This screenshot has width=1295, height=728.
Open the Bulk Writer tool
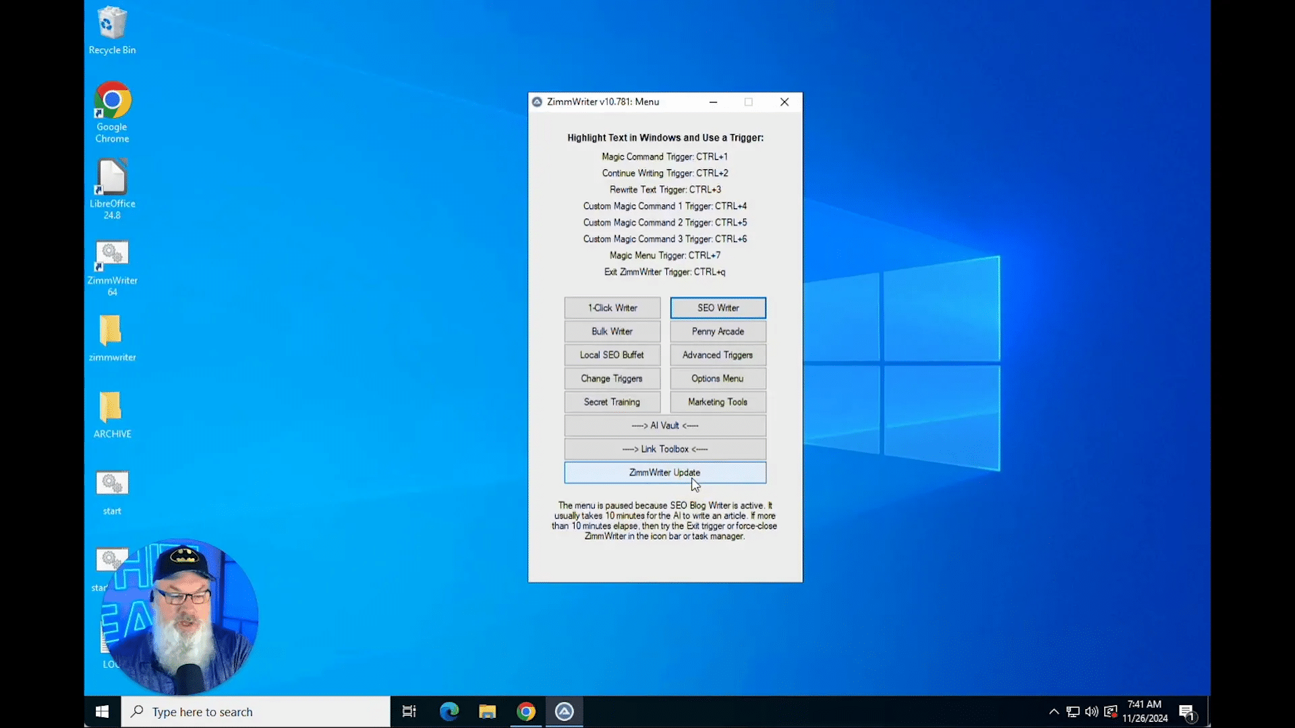click(x=612, y=331)
